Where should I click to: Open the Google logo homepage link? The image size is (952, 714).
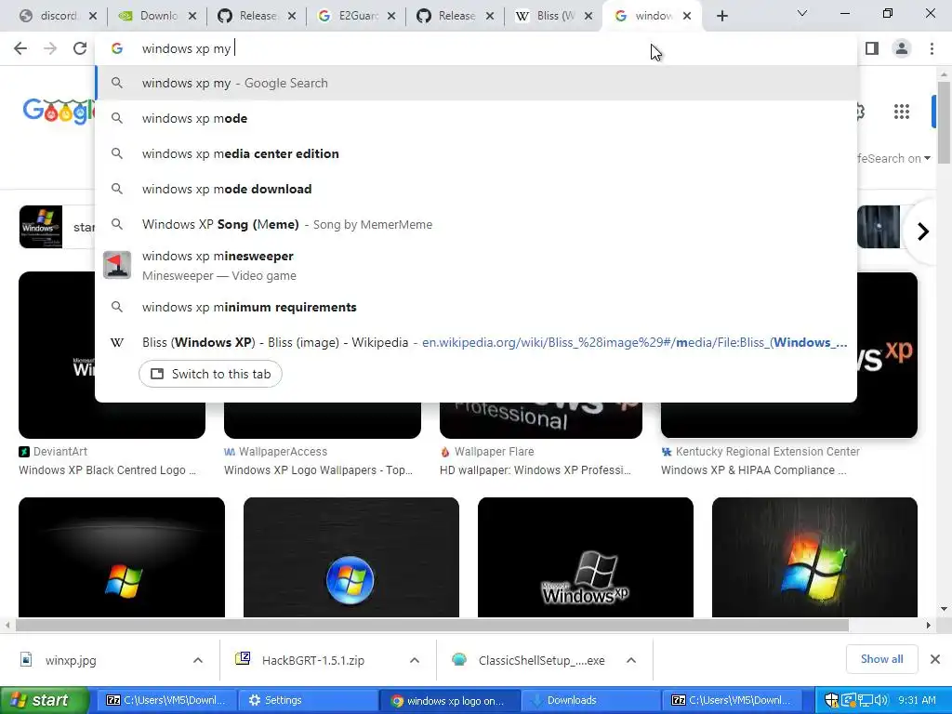59,112
